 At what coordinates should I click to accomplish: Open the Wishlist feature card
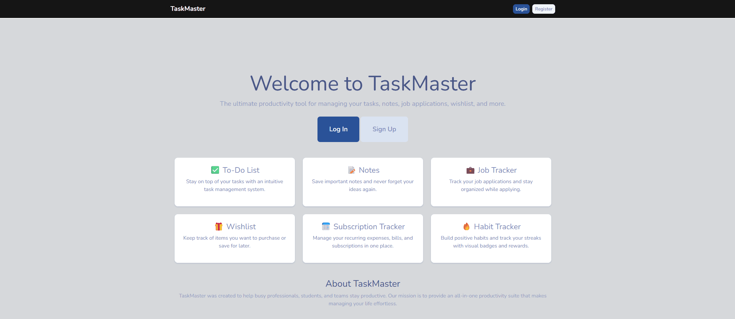(x=234, y=238)
